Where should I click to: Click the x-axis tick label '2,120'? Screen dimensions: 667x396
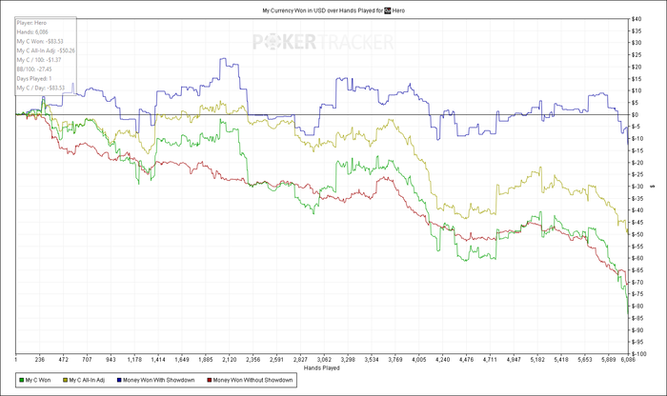tap(229, 360)
